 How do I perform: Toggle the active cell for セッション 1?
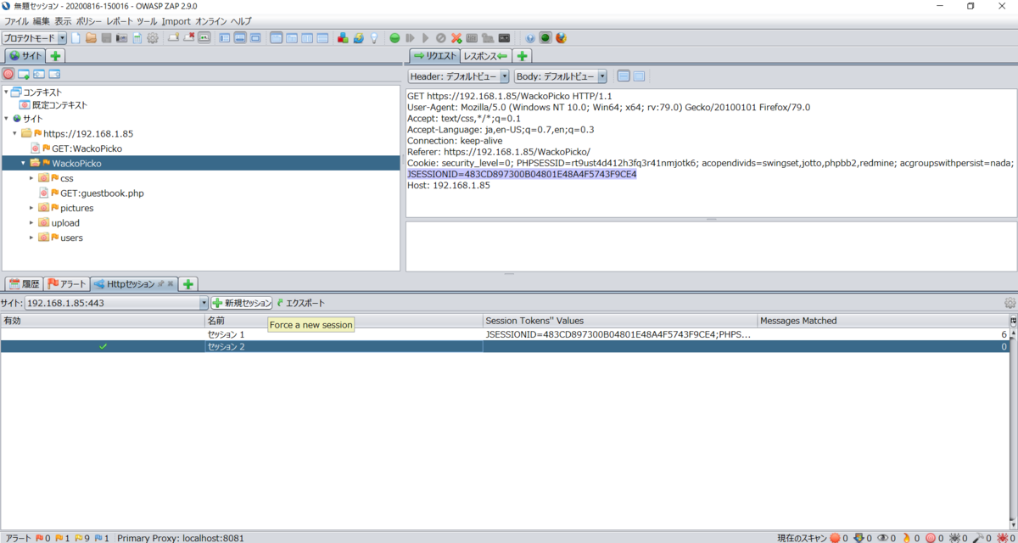click(x=103, y=334)
